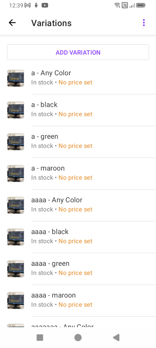Viewport: 156px width, 348px height.
Task: Tap thumbnail of aaaa - Any Color variation
Action: [x=16, y=205]
